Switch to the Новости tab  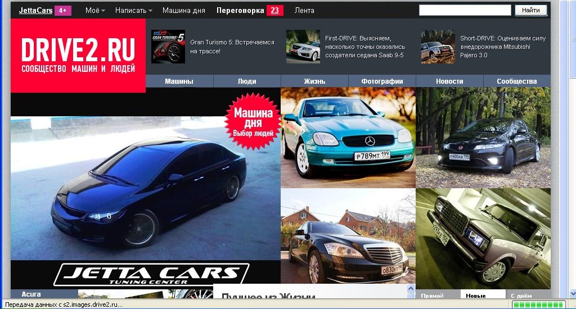click(x=449, y=81)
